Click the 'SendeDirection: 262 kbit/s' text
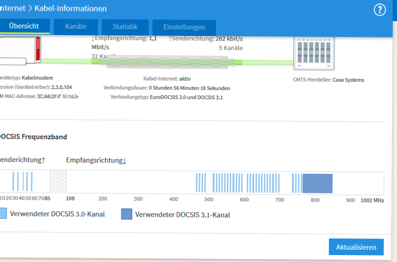Image resolution: width=397 pixels, height=262 pixels. pyautogui.click(x=206, y=39)
